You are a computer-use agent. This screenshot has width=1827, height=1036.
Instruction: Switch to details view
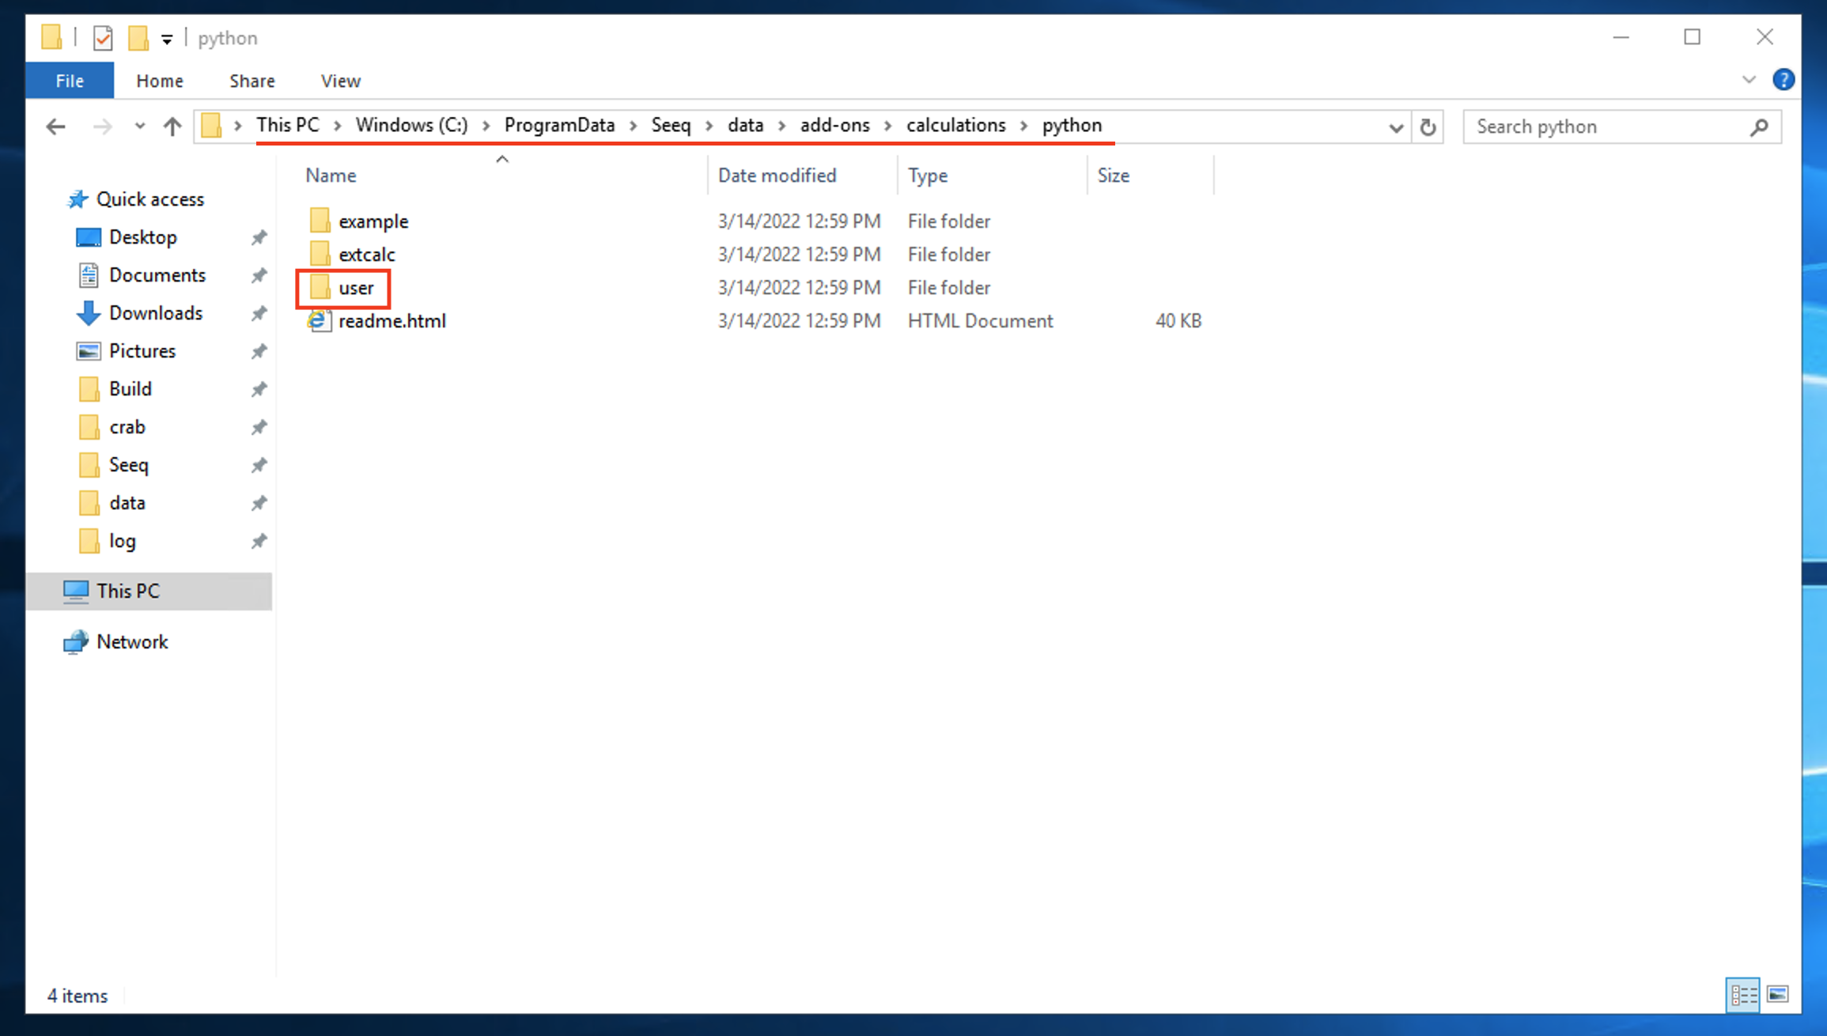1743,996
